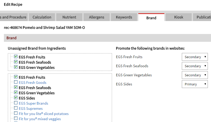Switch to the Calculation tab

coord(42,17)
